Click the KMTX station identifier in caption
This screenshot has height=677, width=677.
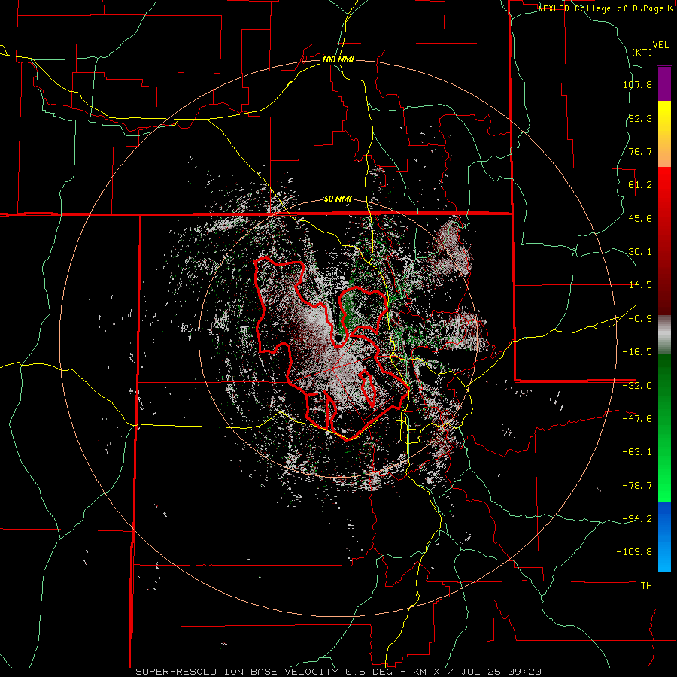pyautogui.click(x=427, y=672)
